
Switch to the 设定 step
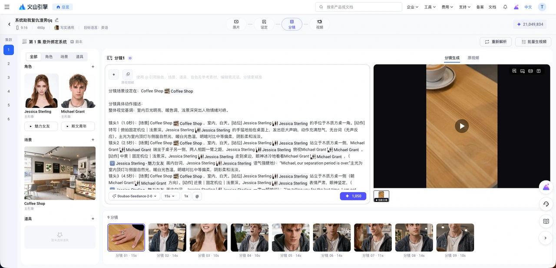(x=264, y=24)
